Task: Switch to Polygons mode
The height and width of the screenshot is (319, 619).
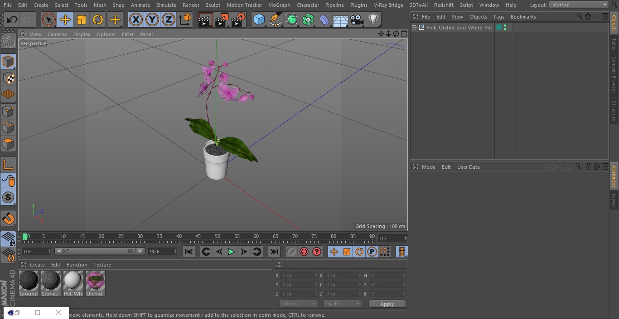Action: point(8,144)
